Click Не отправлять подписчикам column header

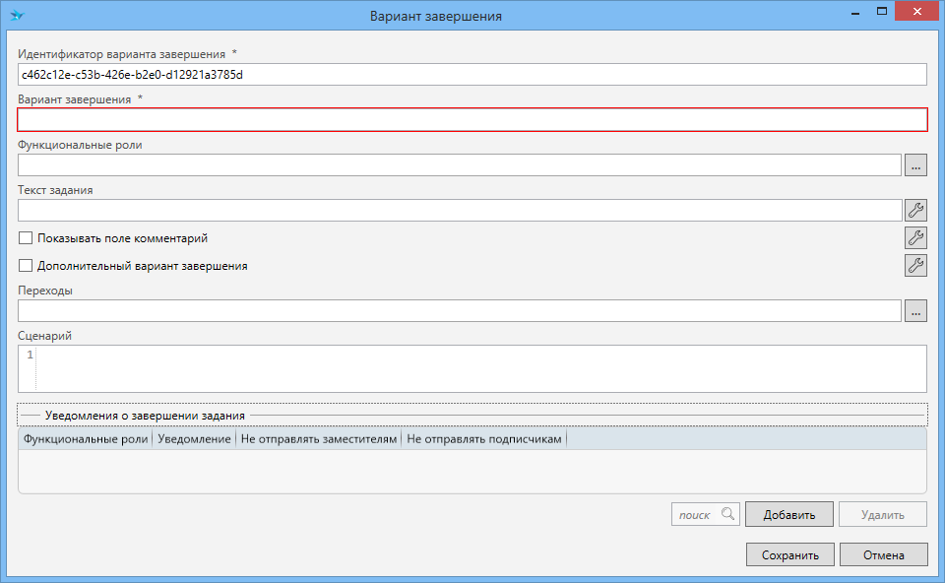pos(483,439)
